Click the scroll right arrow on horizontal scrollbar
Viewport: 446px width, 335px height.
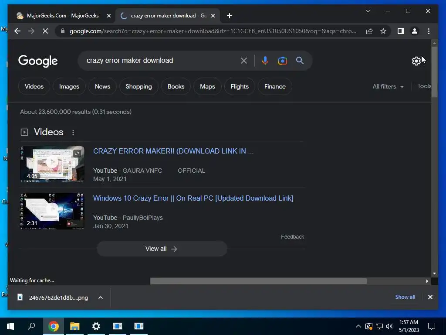click(427, 281)
